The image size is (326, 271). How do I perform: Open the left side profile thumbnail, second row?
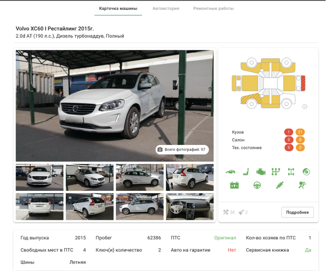coord(140,207)
